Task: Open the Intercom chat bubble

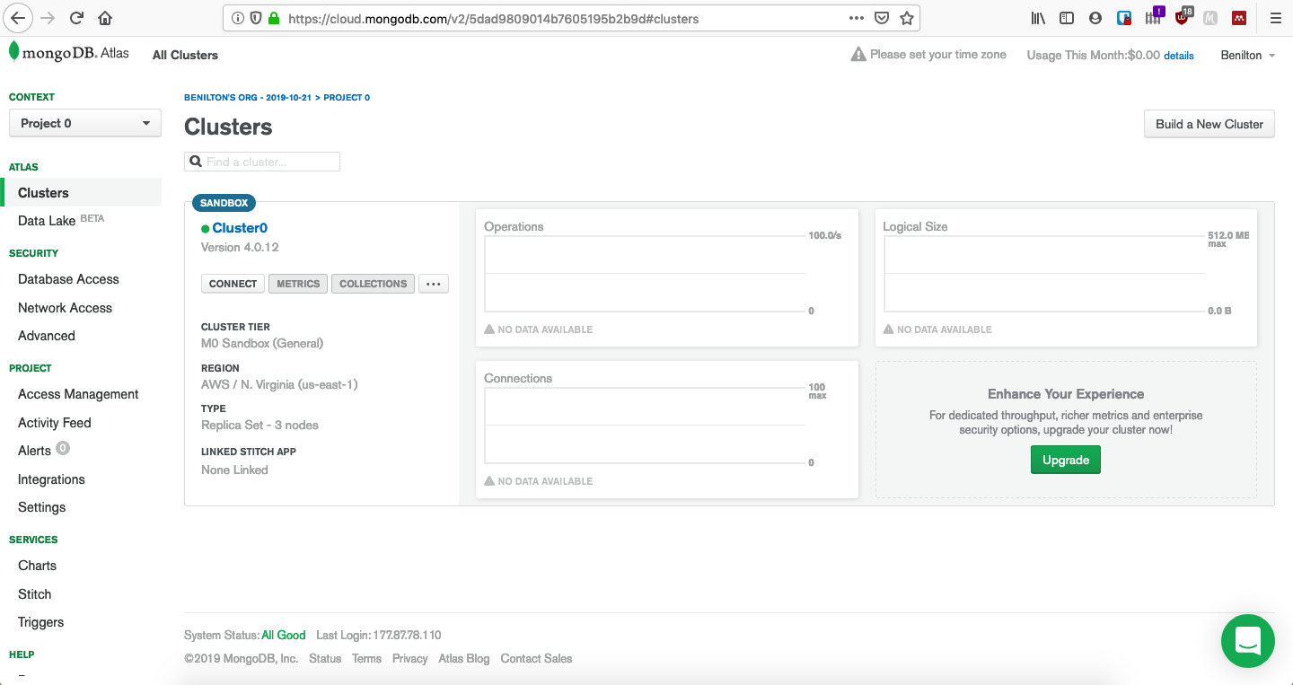Action: (1248, 641)
